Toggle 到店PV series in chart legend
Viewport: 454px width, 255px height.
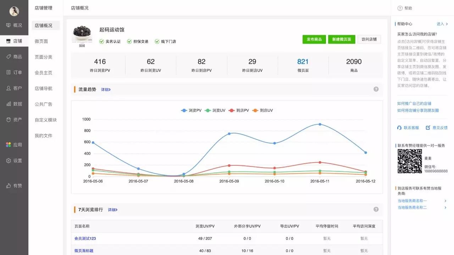(x=239, y=110)
